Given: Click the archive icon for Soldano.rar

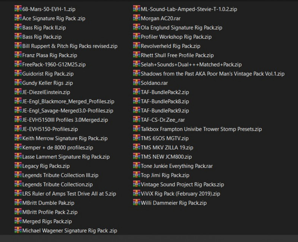Looking at the screenshot, I should pos(136,83).
